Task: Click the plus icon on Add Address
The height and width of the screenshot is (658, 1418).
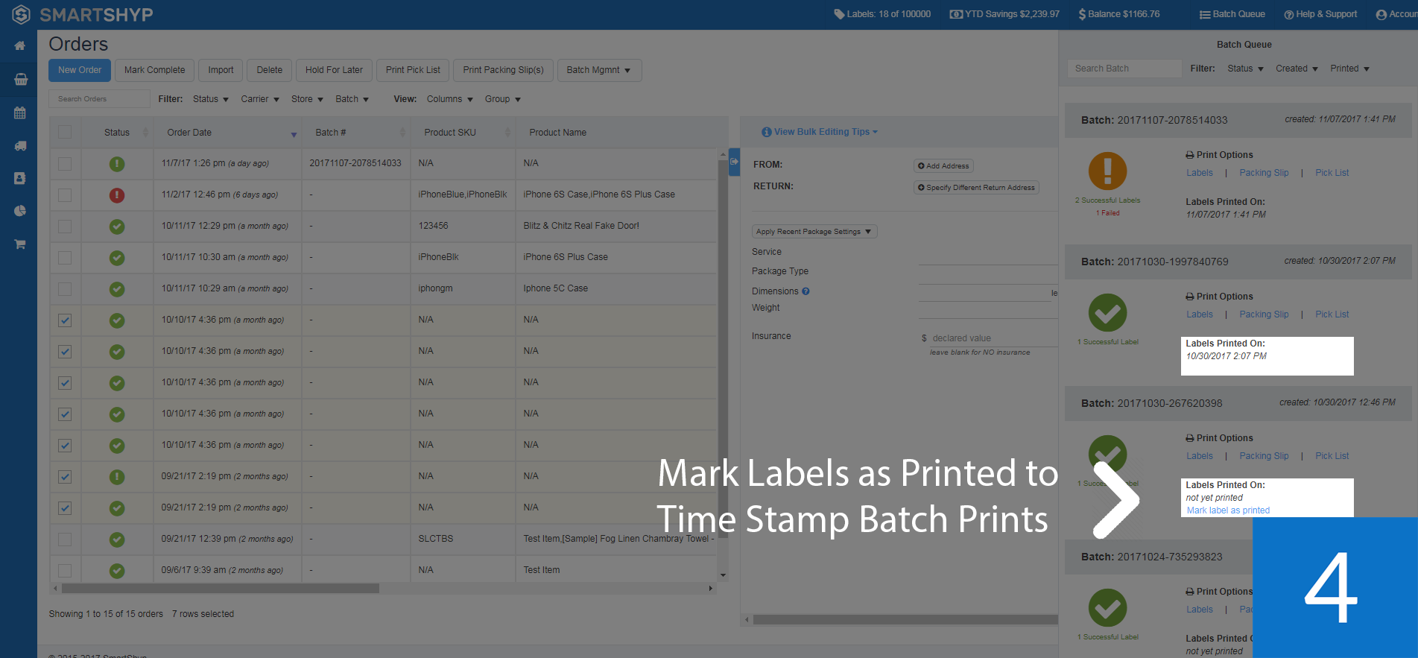Action: coord(921,166)
